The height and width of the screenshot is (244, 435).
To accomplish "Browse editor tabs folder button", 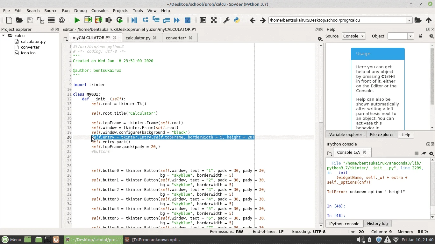I will click(65, 39).
